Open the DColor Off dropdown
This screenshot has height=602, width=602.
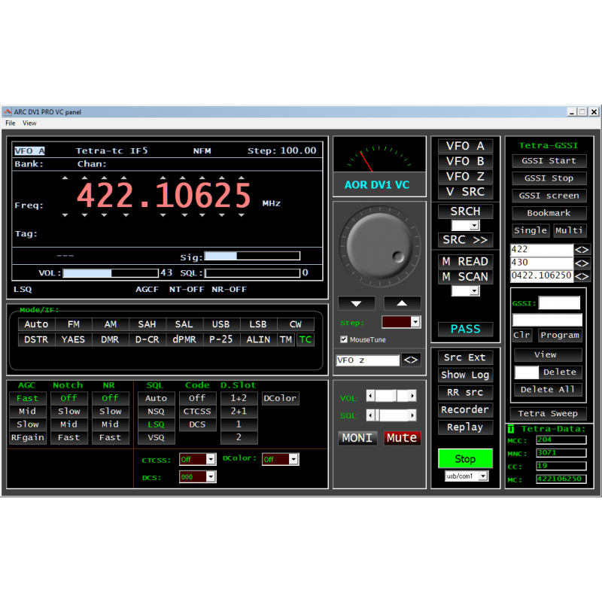(x=293, y=459)
